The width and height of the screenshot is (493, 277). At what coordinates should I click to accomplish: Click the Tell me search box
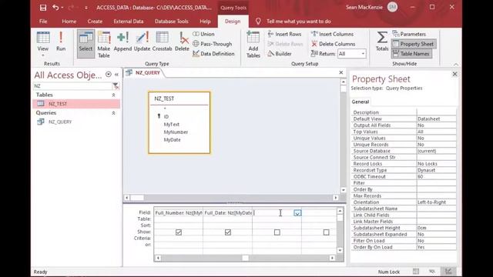click(x=298, y=22)
